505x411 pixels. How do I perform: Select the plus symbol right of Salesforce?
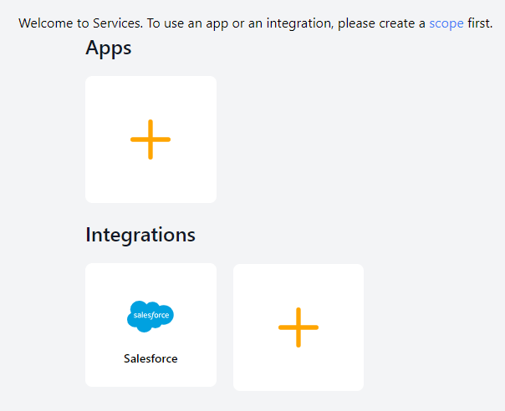click(x=298, y=327)
